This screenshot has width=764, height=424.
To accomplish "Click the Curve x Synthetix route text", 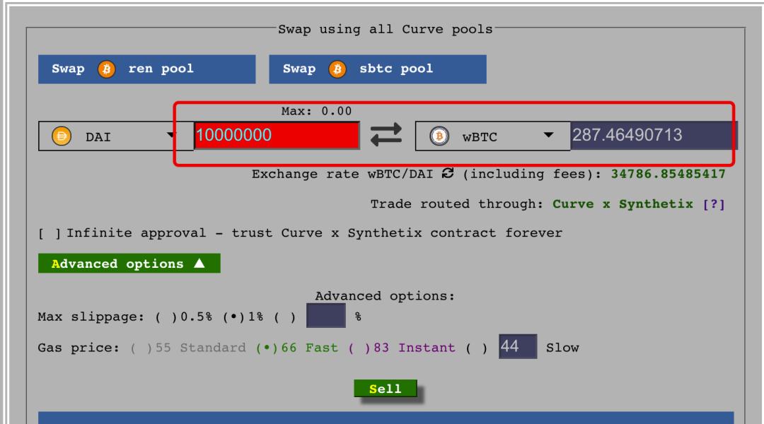I will coord(623,204).
